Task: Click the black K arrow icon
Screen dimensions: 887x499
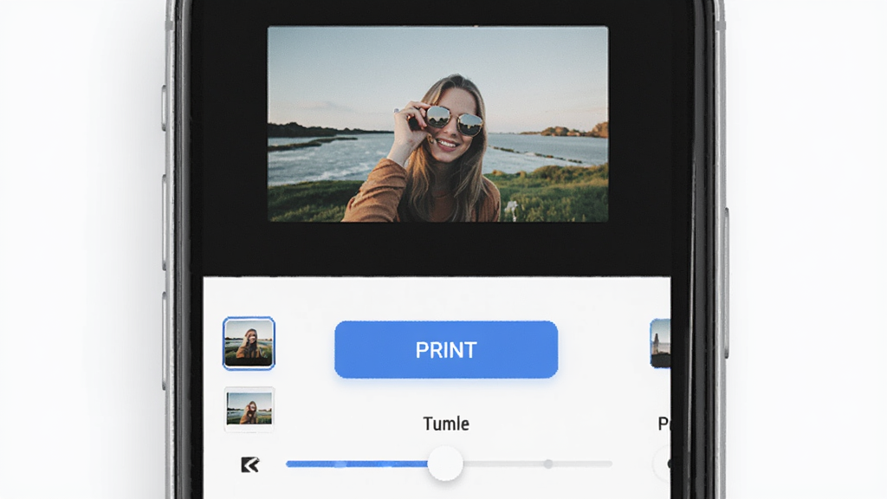Action: click(250, 464)
